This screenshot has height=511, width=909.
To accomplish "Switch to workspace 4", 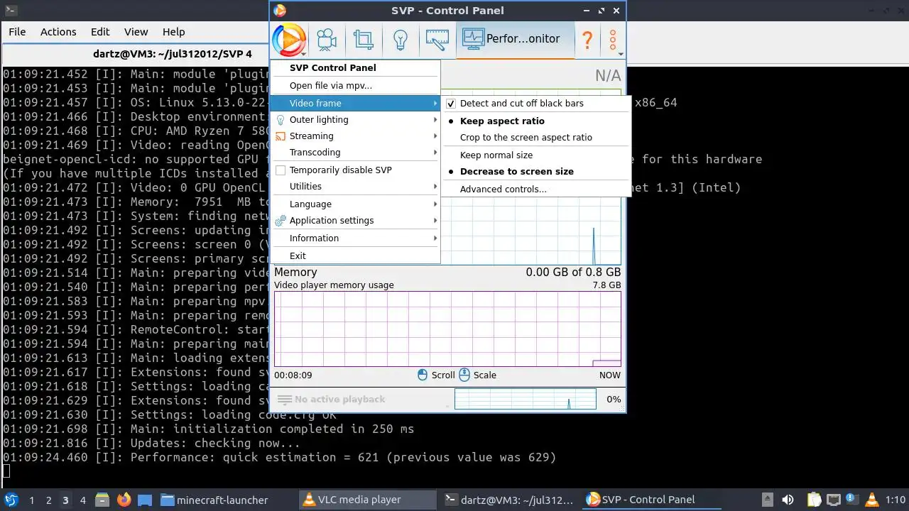I will pos(82,500).
